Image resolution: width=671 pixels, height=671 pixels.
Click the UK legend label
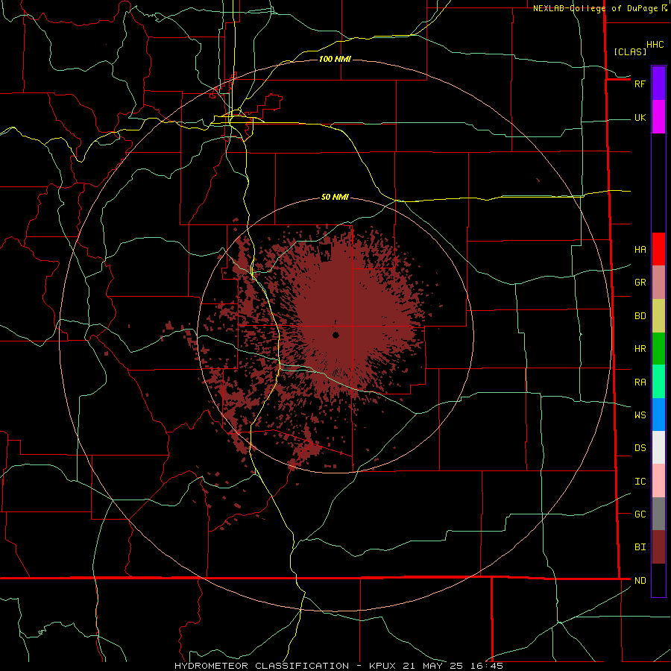click(640, 117)
